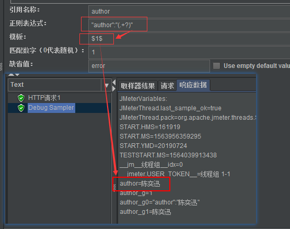The image size is (290, 229).
Task: Click the author_g1=陈奕迅 line
Action: click(x=145, y=212)
